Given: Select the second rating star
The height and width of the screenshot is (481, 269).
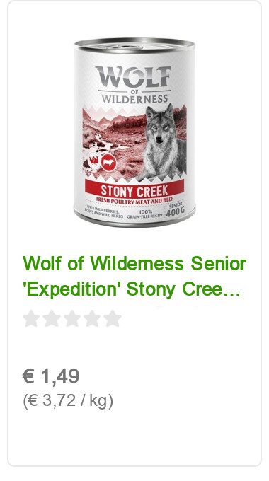Looking at the screenshot, I should coord(52,318).
